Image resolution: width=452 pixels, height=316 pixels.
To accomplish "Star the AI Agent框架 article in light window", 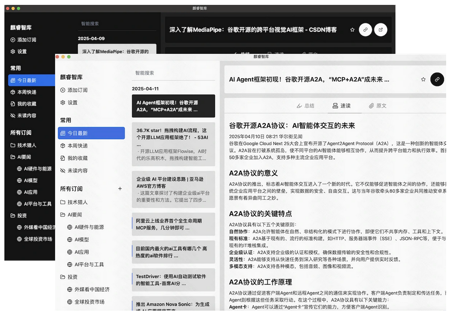I will pos(423,79).
